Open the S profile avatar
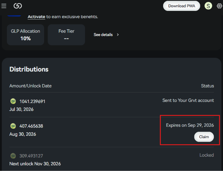The height and width of the screenshot is (171, 223). [x=208, y=6]
